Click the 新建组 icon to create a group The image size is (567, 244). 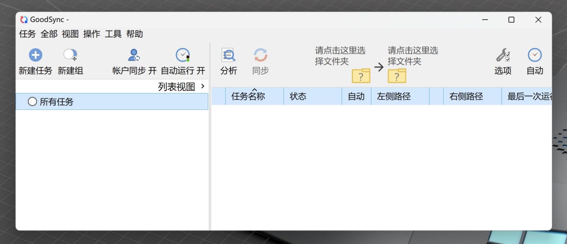(70, 55)
